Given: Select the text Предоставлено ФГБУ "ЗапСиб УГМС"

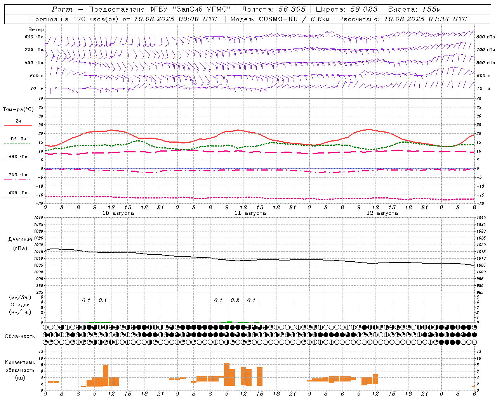Looking at the screenshot, I should [160, 9].
